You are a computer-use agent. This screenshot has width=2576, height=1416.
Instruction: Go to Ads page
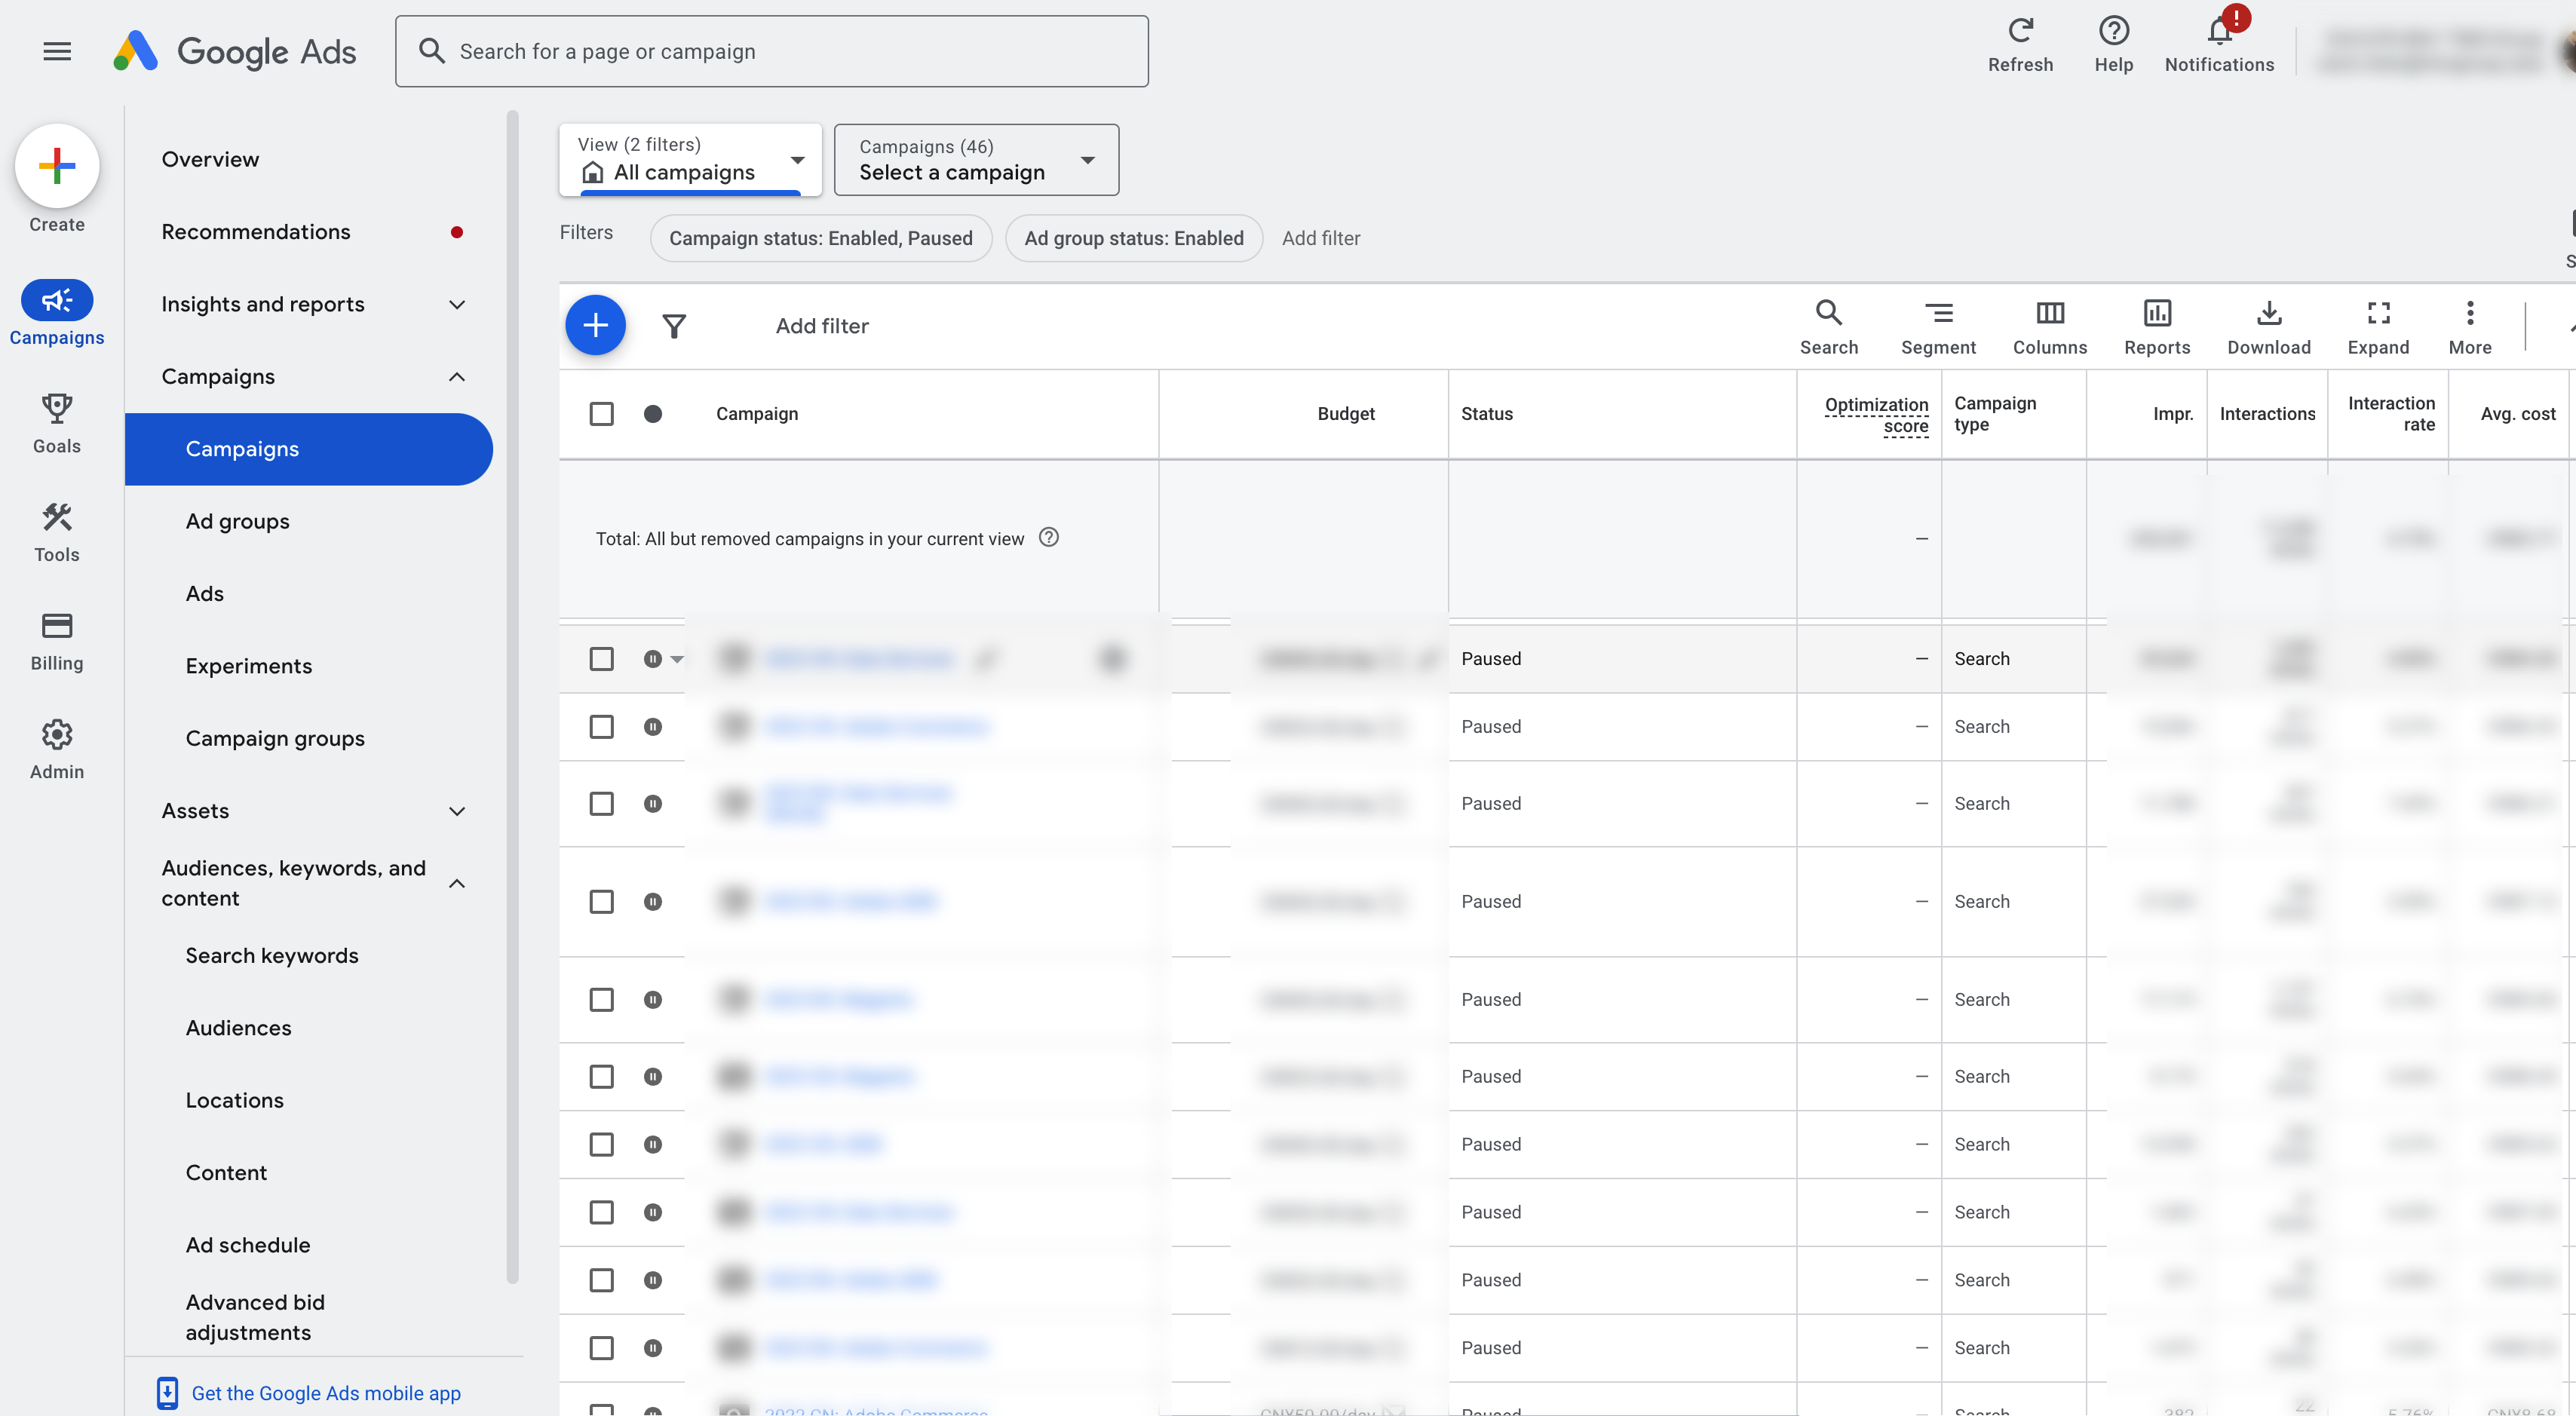coord(204,594)
